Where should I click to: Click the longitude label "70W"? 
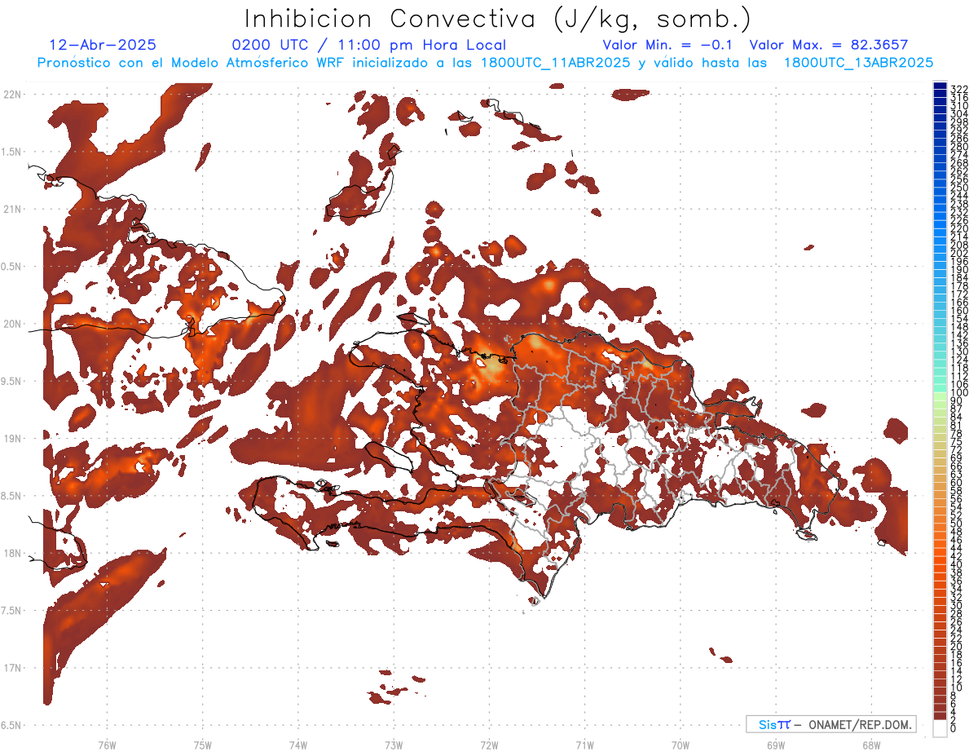coord(681,745)
